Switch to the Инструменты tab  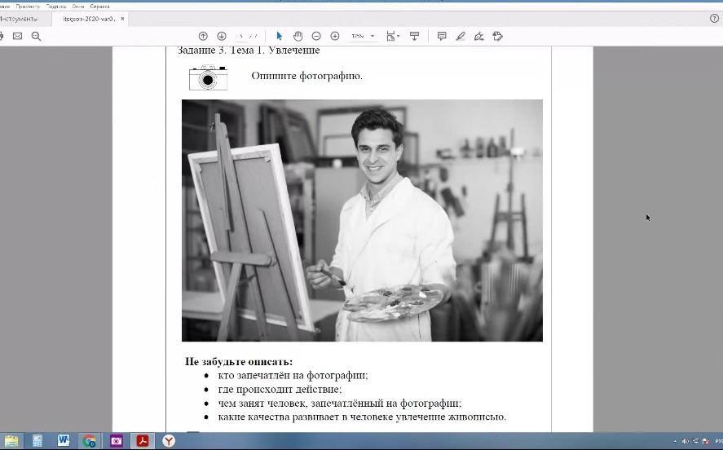tap(19, 18)
